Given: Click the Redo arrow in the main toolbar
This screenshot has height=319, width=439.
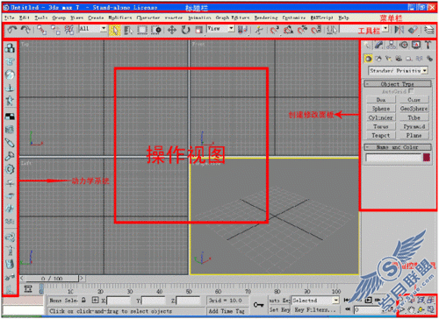Looking at the screenshot, I should tap(25, 30).
